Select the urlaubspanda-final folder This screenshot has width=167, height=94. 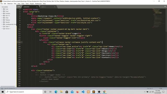point(11,24)
